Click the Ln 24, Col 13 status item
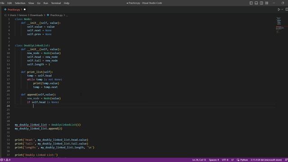The width and height of the screenshot is (288, 162). pos(199,160)
